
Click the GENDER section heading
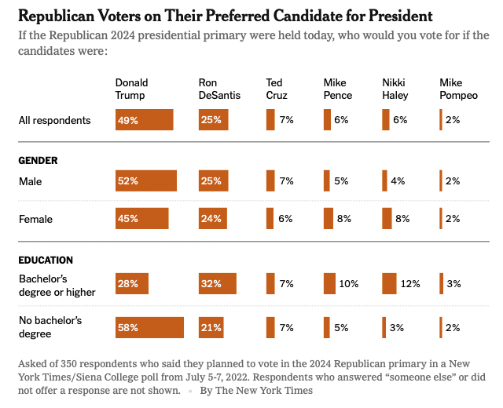(38, 160)
